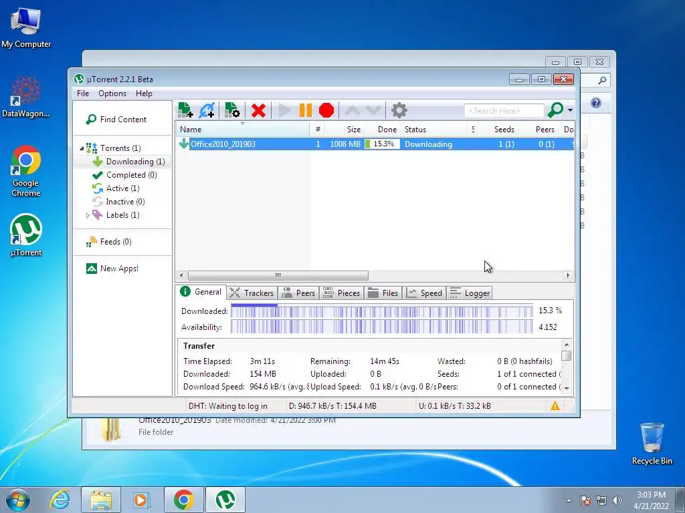Viewport: 685px width, 513px height.
Task: Open the Recycle Bin desktop icon
Action: [x=652, y=444]
